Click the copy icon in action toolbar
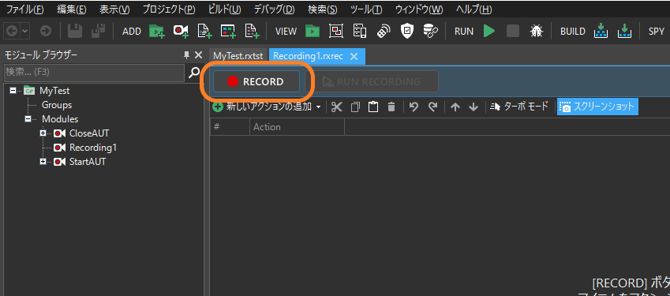Viewport: 670px width, 296px height. pos(355,107)
